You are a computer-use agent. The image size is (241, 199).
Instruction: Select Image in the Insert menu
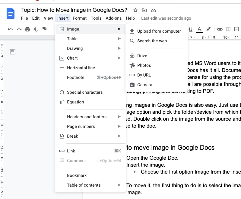point(90,29)
